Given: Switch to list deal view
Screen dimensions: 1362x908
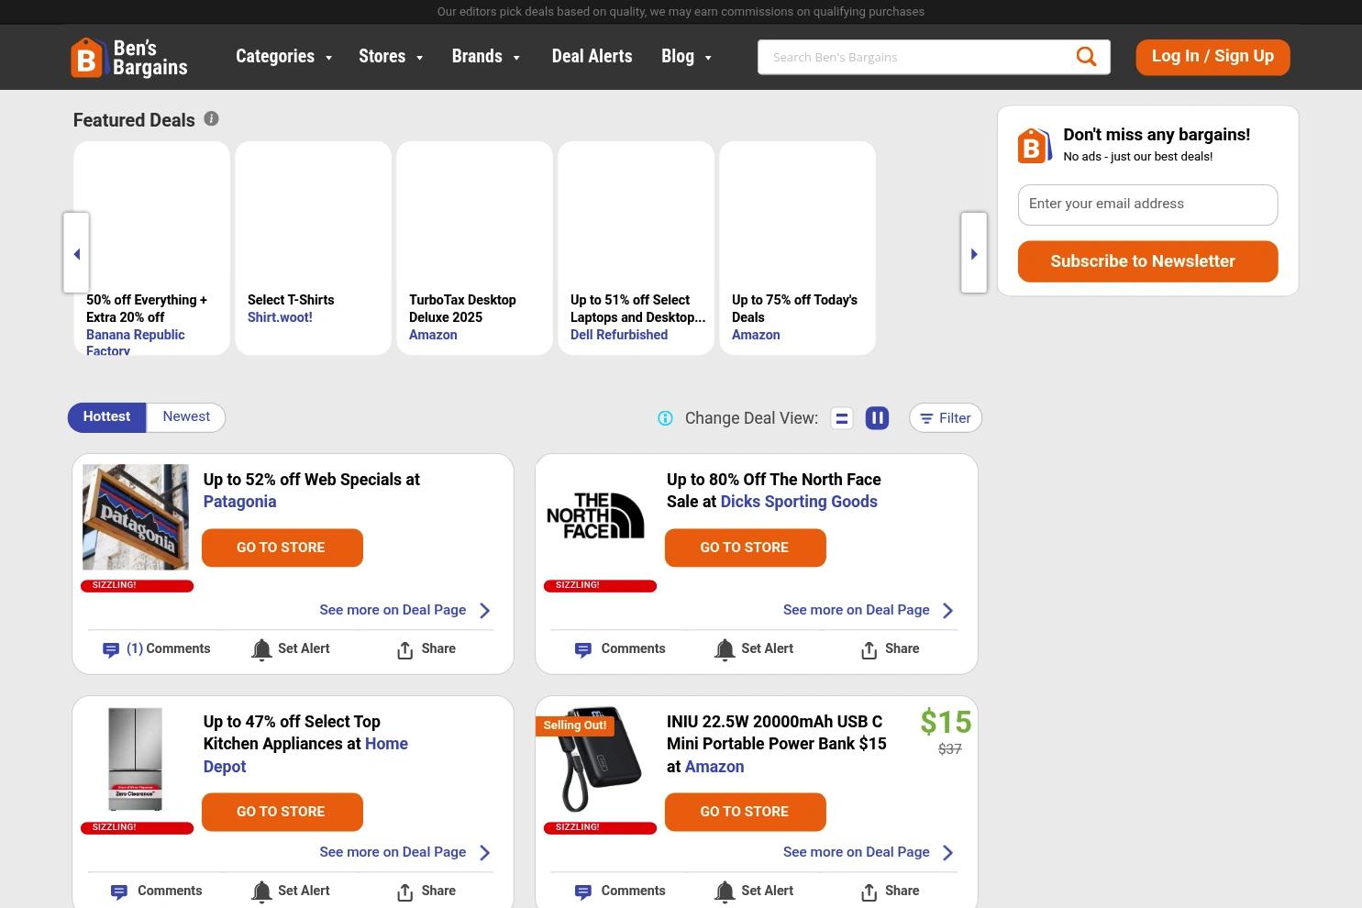Looking at the screenshot, I should point(841,418).
